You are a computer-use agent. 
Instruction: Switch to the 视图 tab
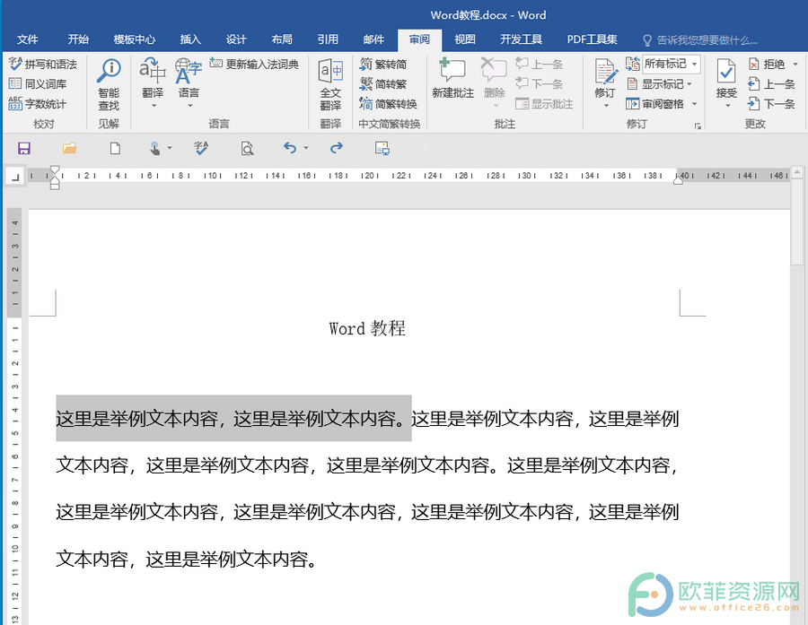pos(465,39)
